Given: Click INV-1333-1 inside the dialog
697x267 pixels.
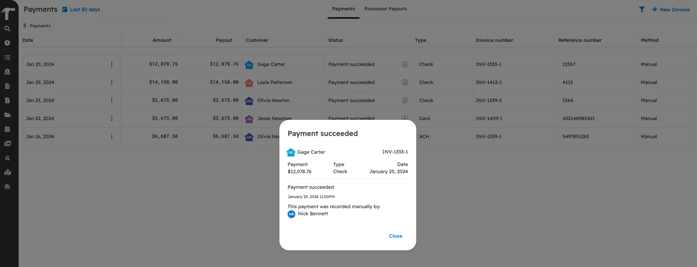Looking at the screenshot, I should coord(395,152).
